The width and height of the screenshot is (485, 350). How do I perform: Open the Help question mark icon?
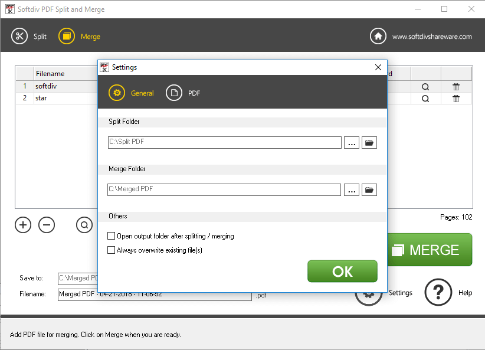438,292
